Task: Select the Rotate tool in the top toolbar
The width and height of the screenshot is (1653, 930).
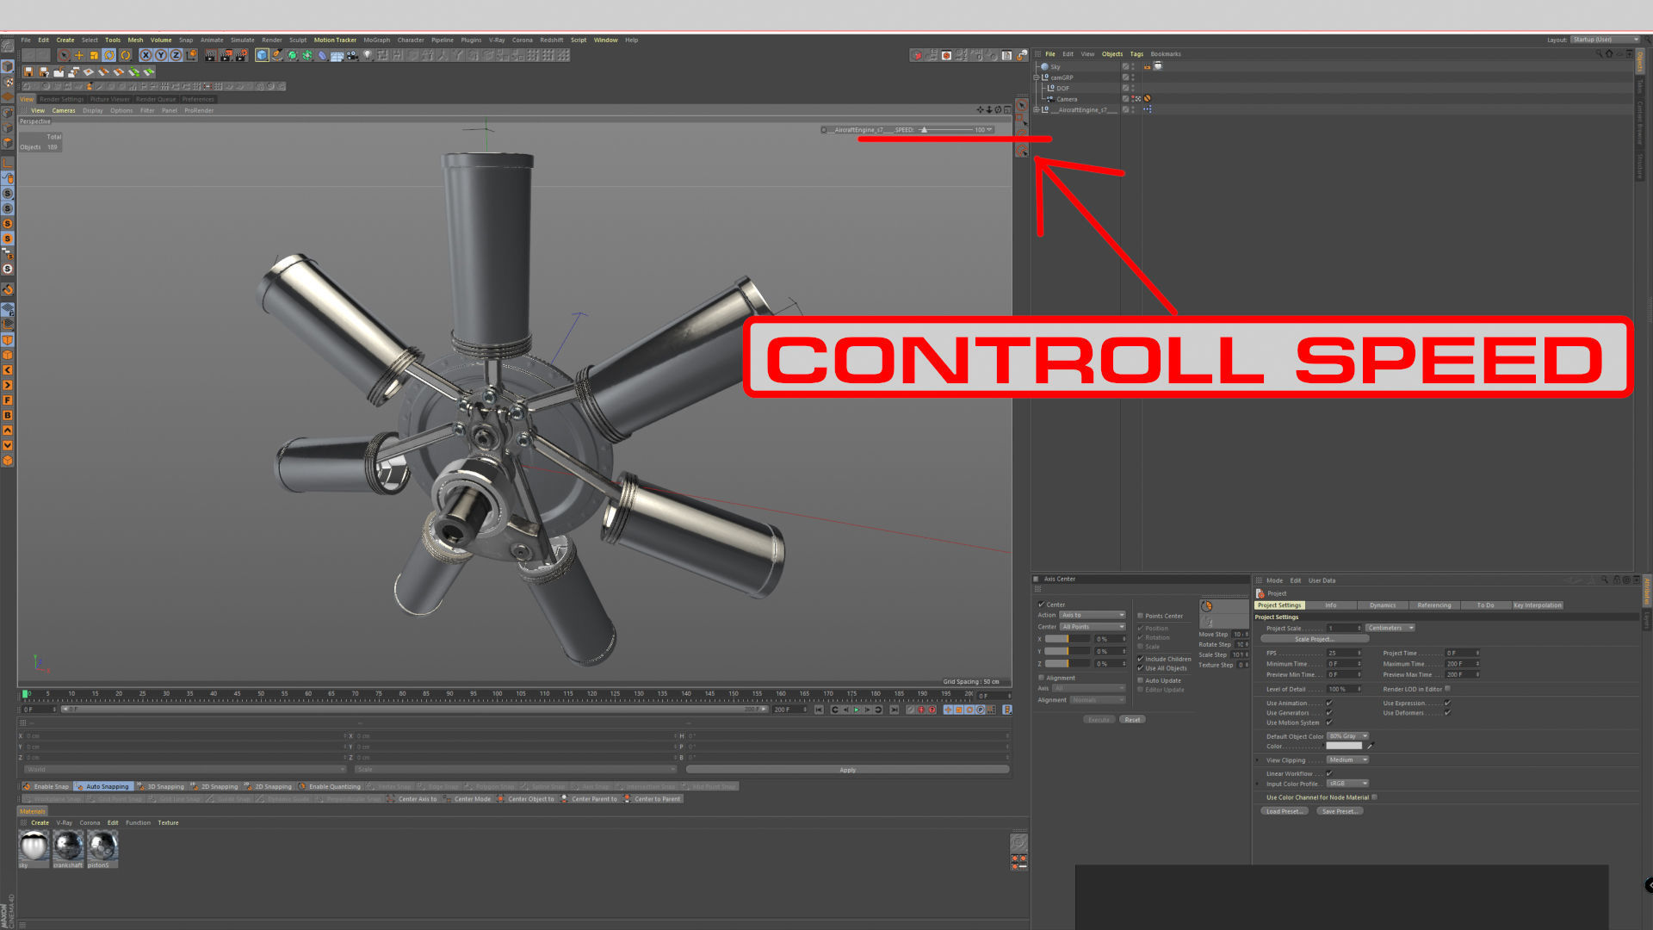Action: [109, 55]
